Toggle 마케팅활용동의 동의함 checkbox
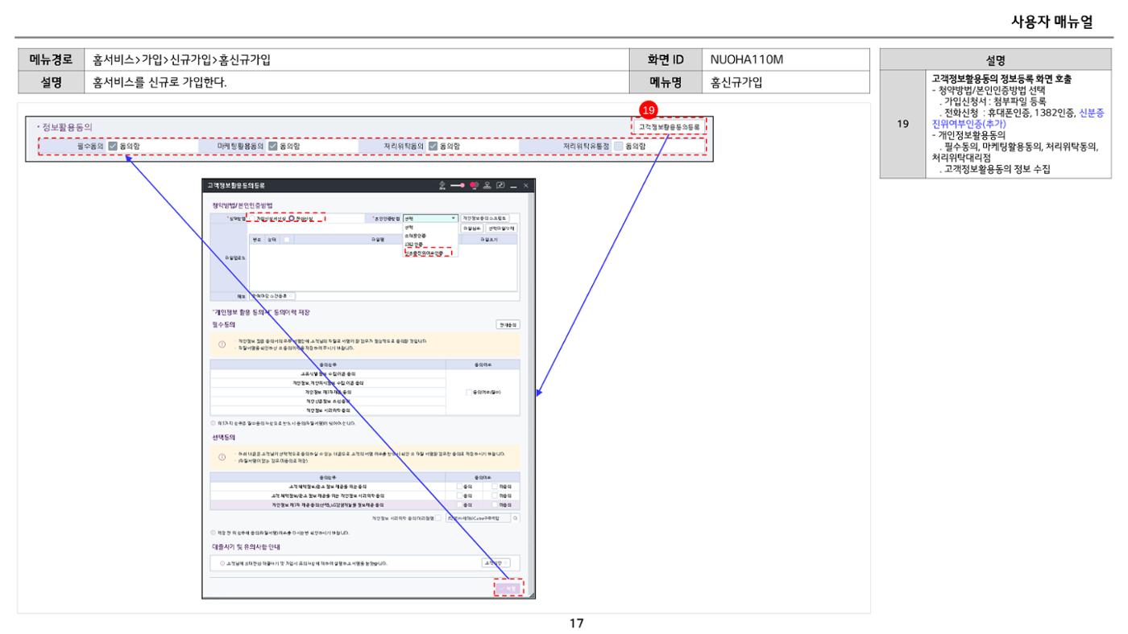Viewport: 1128px width, 634px height. click(x=274, y=146)
